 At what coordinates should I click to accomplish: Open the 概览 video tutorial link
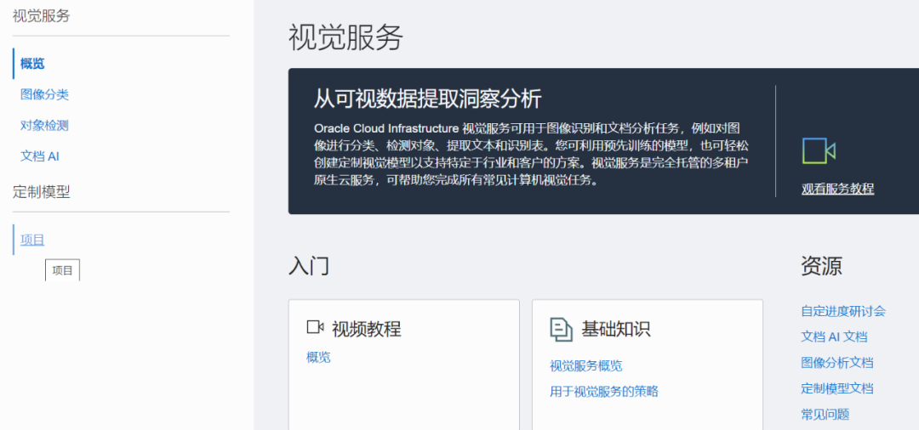tap(318, 358)
